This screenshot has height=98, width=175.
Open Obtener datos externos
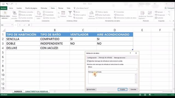click(x=5, y=15)
